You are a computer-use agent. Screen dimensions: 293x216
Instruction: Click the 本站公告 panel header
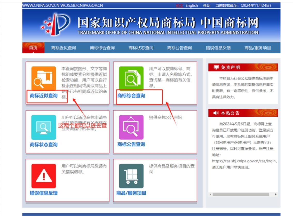click(x=243, y=113)
